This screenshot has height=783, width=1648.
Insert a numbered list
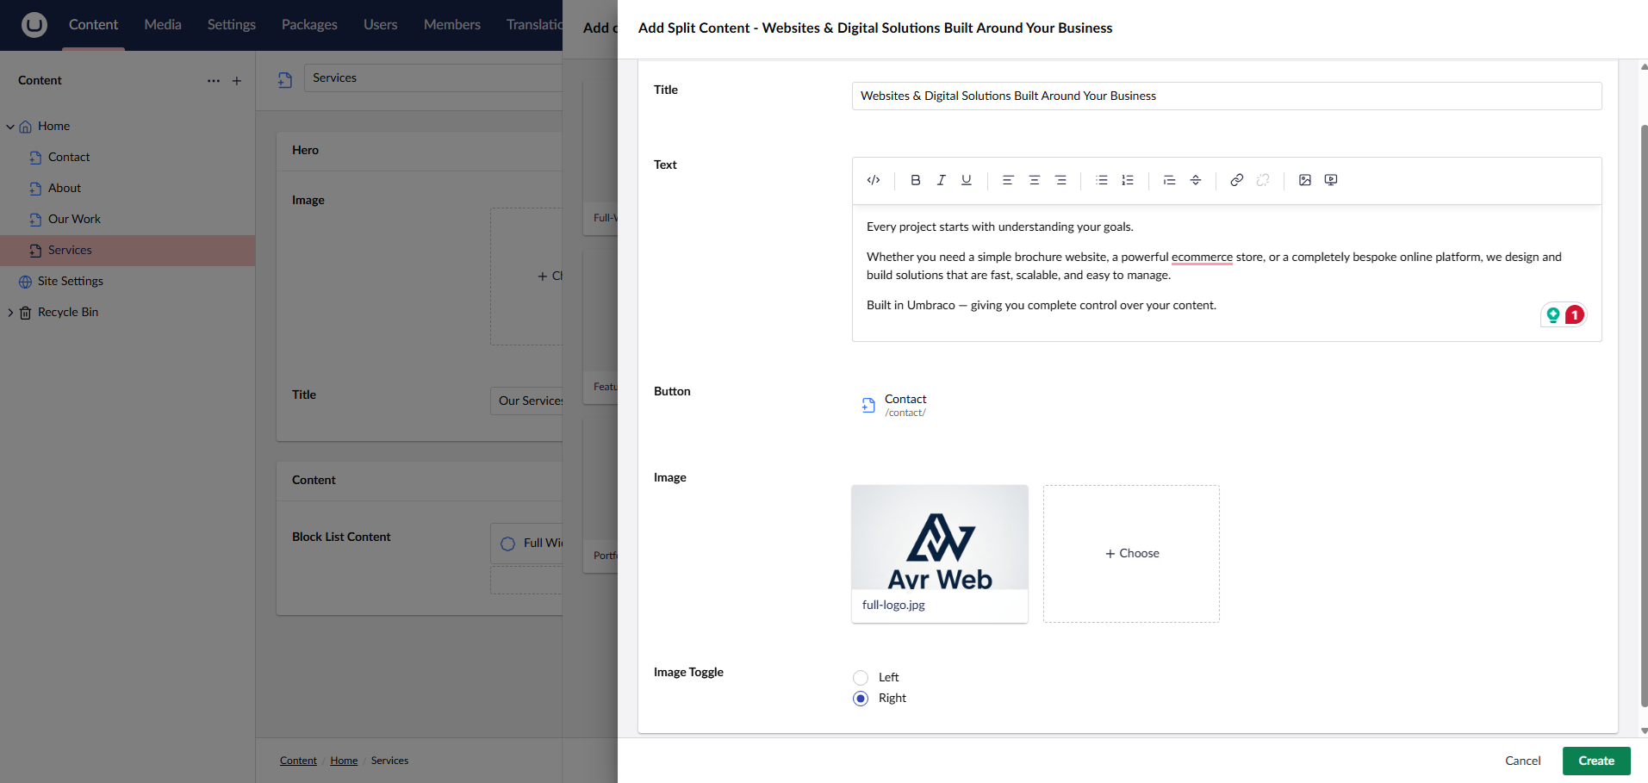pos(1127,180)
